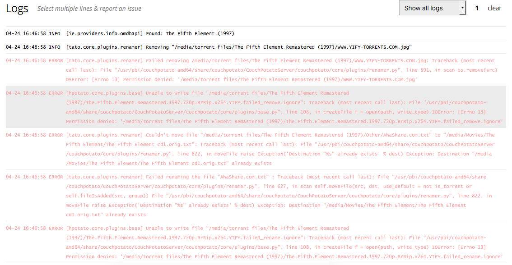Select the highlighted failed_remove.ignore error entry
512x265 pixels.
pos(256,107)
